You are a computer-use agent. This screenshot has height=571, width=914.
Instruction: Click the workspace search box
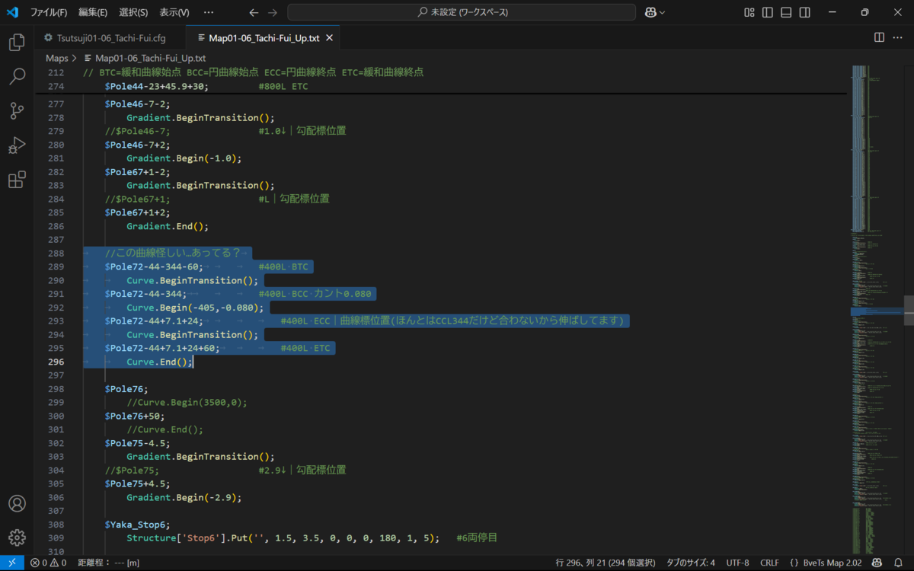[x=462, y=12]
